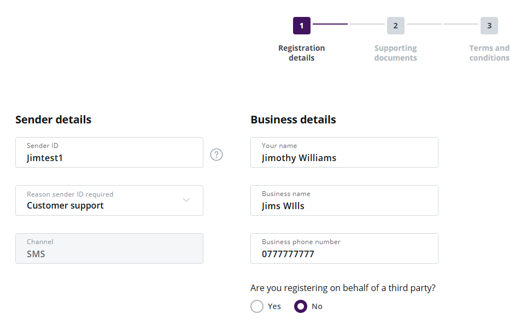
Task: Click the progress line between steps
Action: point(348,24)
